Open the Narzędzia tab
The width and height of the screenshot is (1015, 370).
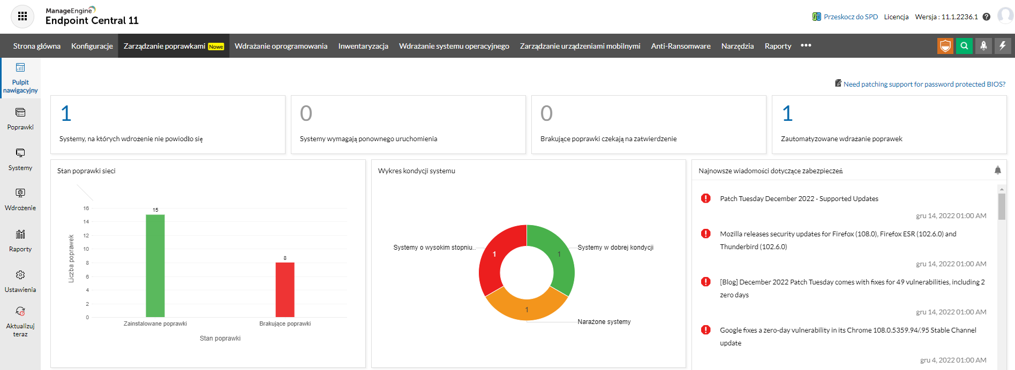738,46
